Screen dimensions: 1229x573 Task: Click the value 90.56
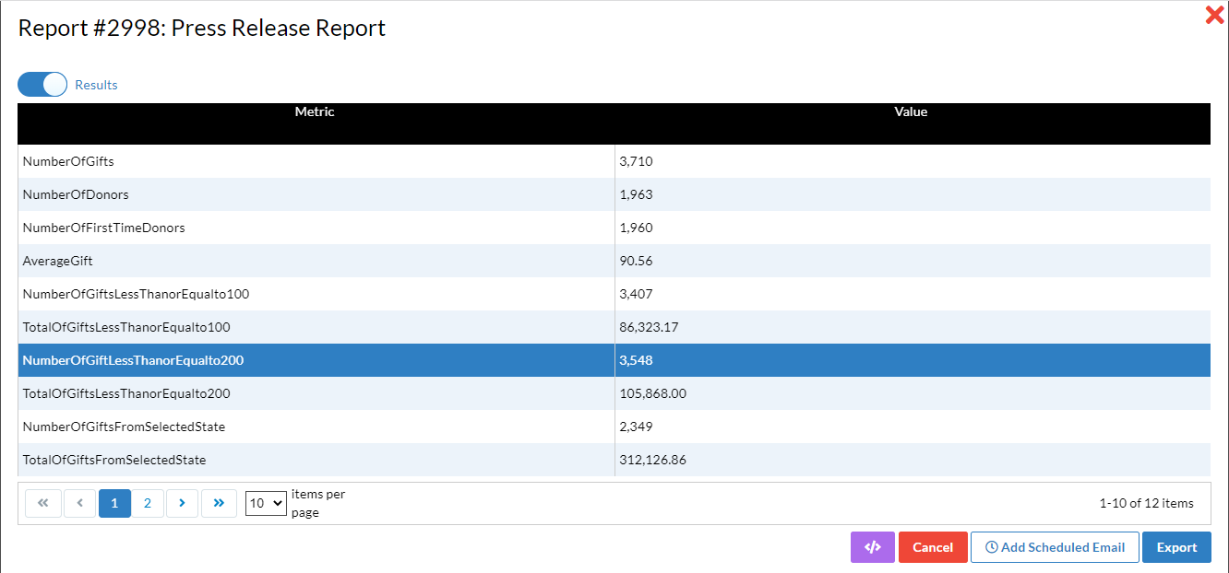click(x=636, y=261)
